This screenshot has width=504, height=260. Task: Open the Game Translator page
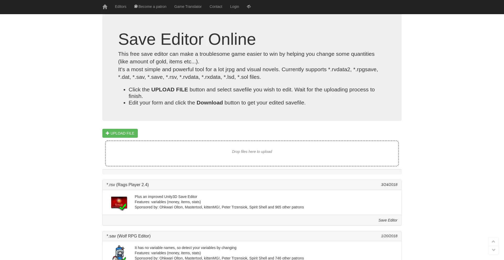(x=188, y=7)
